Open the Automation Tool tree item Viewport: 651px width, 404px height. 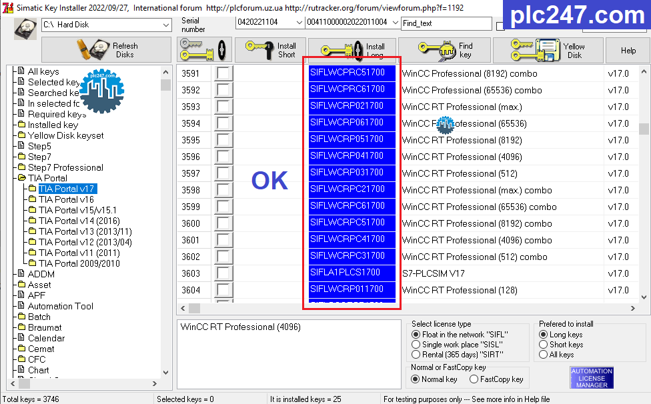(61, 306)
